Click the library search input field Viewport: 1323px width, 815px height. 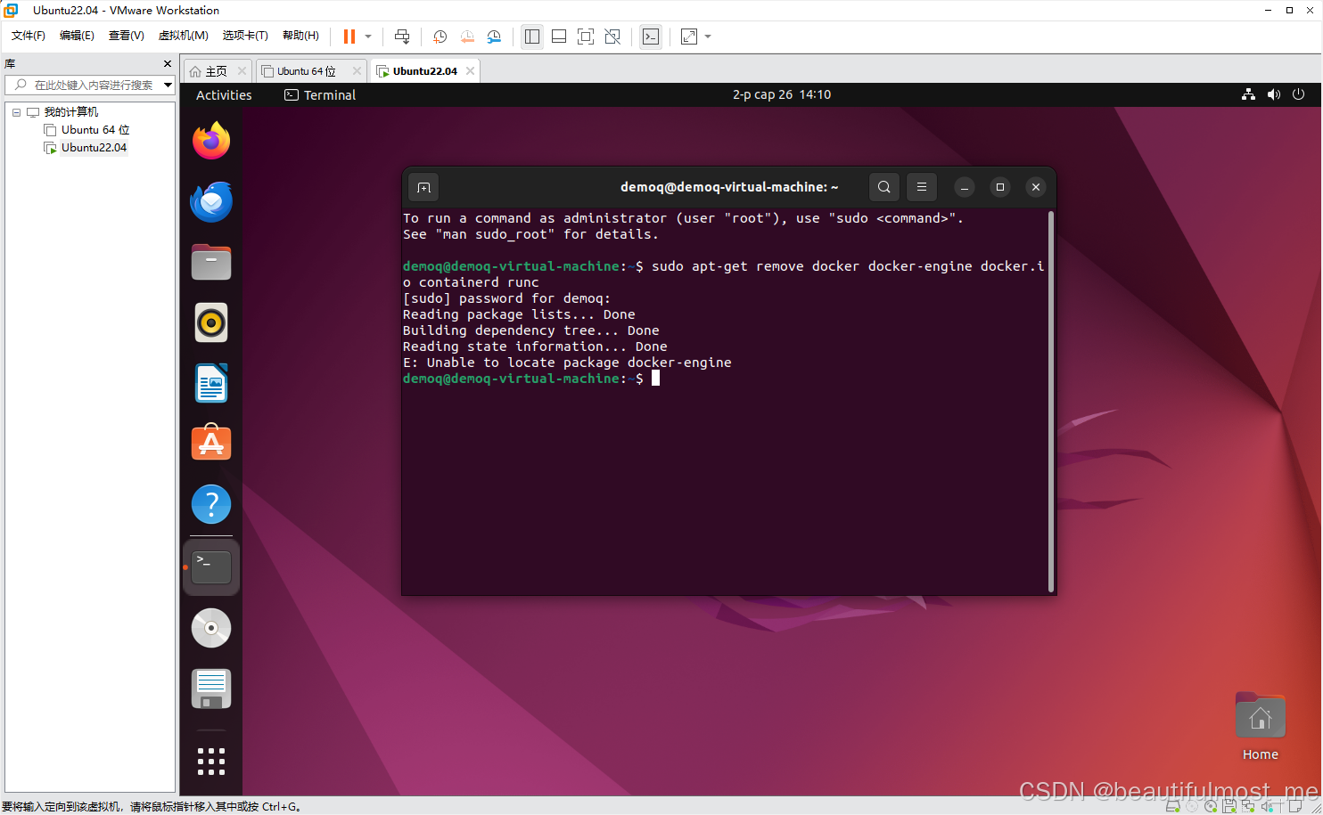pyautogui.click(x=89, y=85)
